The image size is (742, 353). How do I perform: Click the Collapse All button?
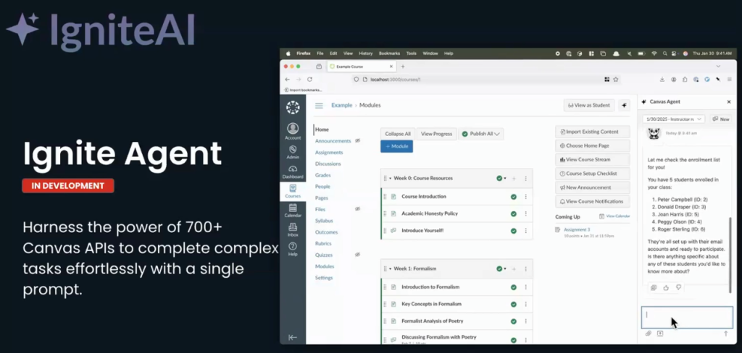click(x=398, y=134)
